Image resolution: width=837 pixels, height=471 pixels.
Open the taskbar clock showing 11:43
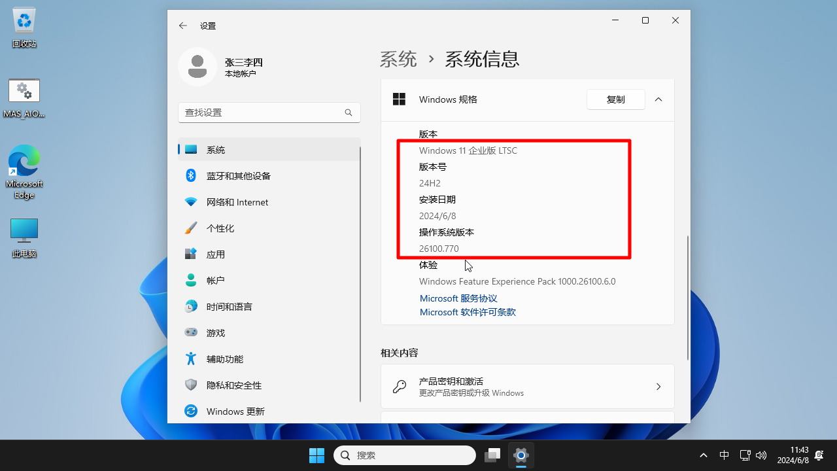[793, 455]
